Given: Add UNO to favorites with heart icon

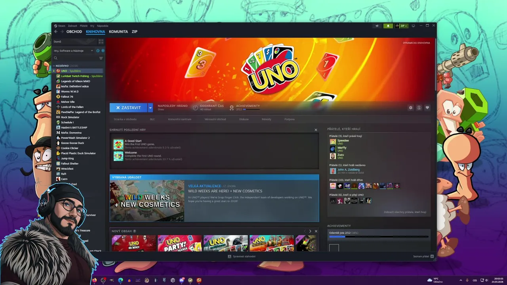Looking at the screenshot, I should tap(427, 108).
